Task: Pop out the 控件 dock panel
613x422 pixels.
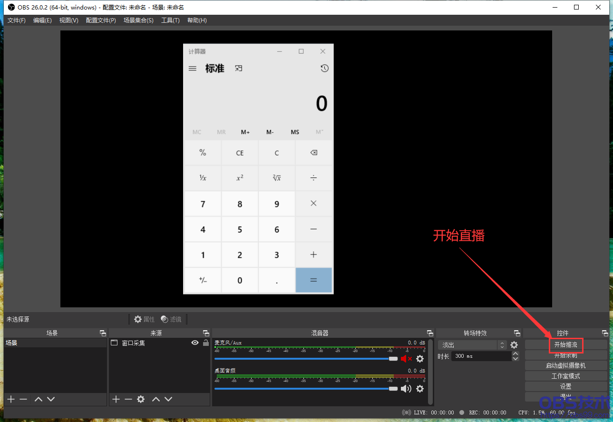Action: point(605,333)
